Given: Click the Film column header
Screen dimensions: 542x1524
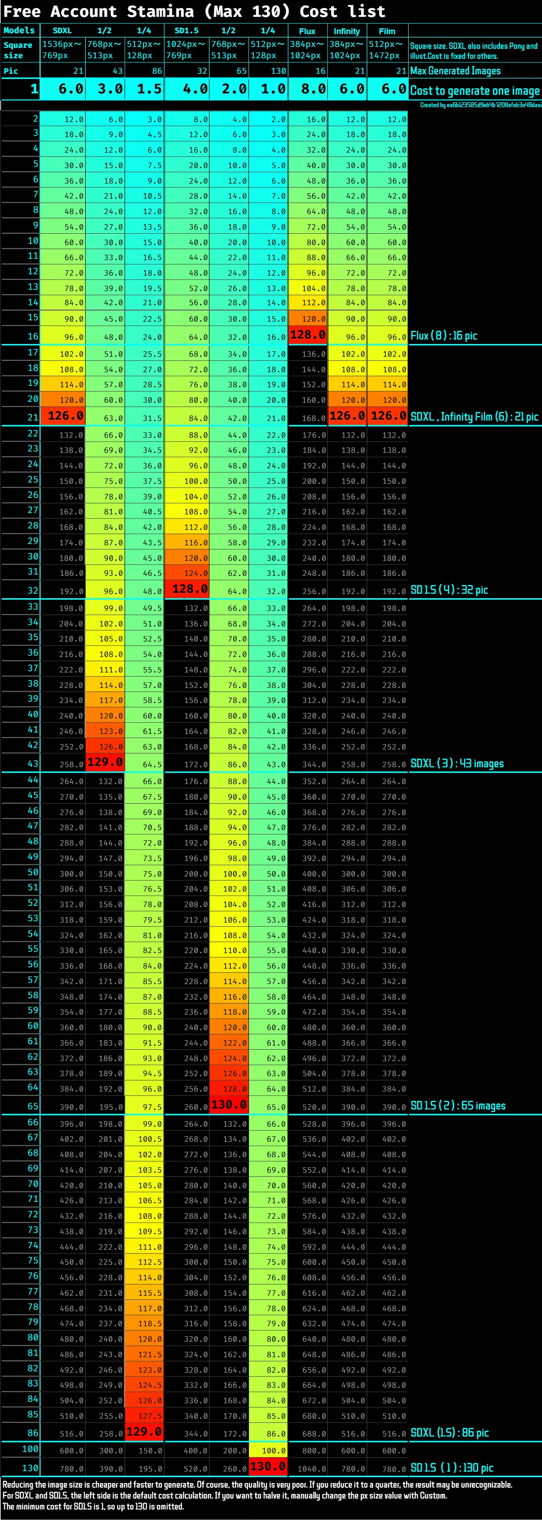Looking at the screenshot, I should pyautogui.click(x=387, y=31).
